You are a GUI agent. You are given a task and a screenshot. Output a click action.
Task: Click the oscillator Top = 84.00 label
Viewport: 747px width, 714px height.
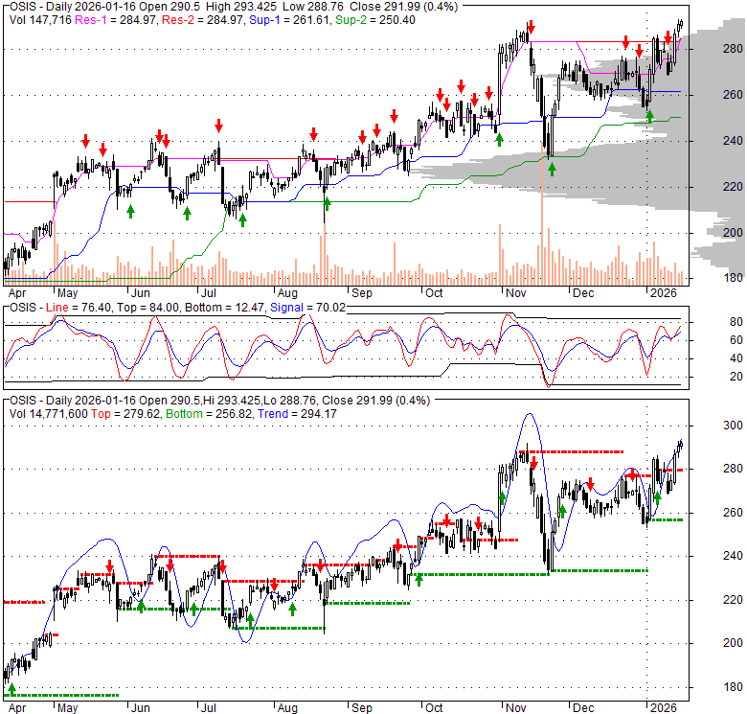[147, 308]
